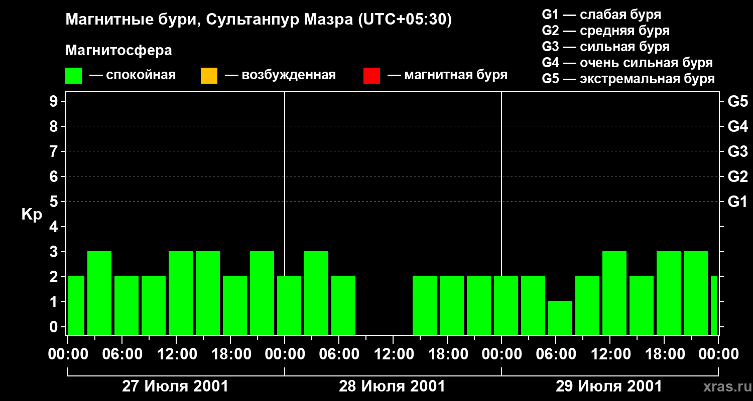Click the right axis label G2
This screenshot has width=753, height=401.
(x=738, y=177)
